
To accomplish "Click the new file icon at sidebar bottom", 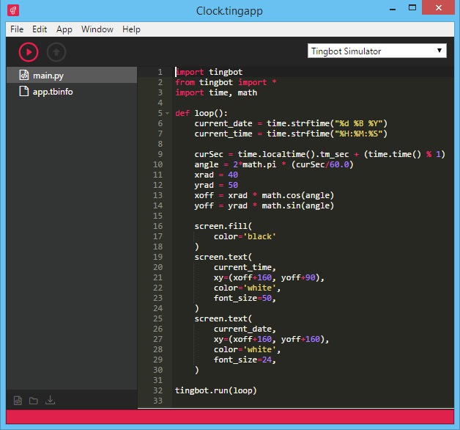I will [x=18, y=401].
